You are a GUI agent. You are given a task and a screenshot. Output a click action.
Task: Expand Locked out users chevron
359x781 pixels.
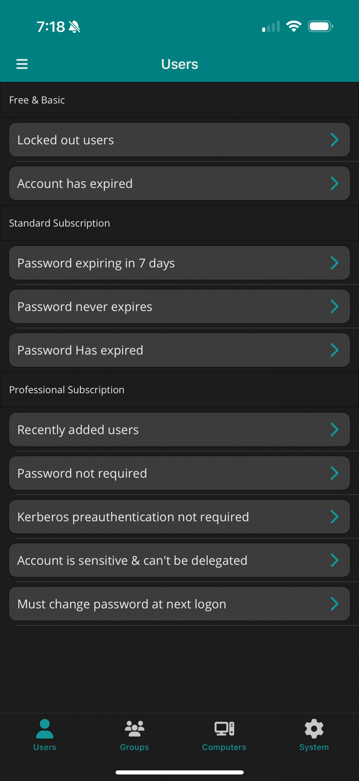334,140
